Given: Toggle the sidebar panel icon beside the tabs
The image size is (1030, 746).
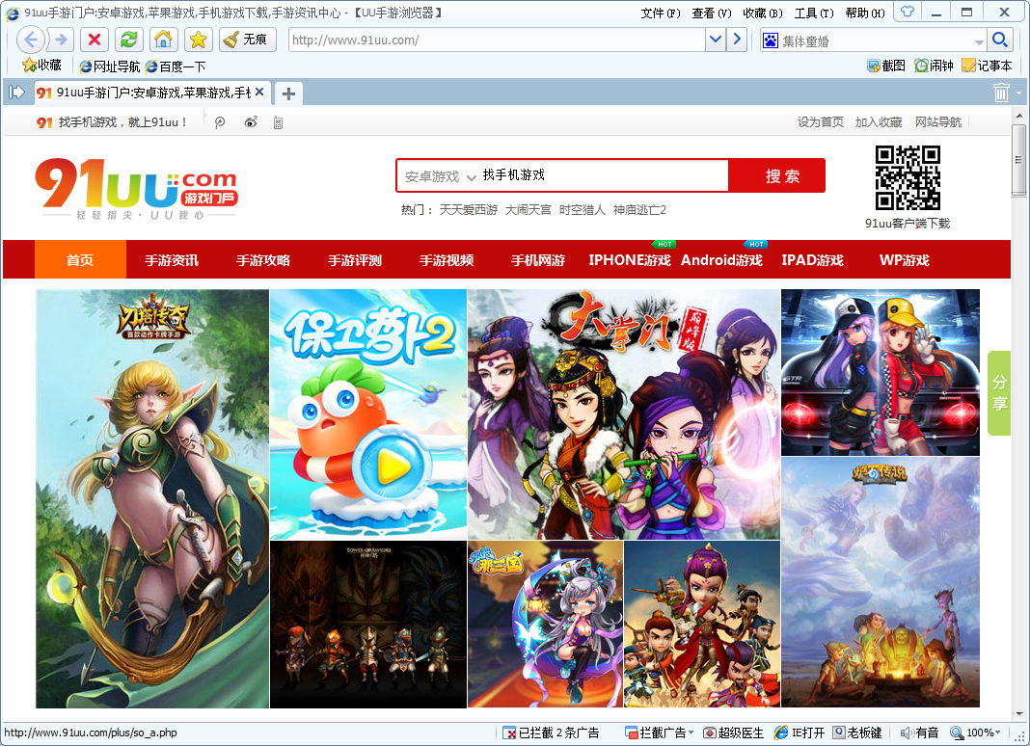Looking at the screenshot, I should point(16,93).
